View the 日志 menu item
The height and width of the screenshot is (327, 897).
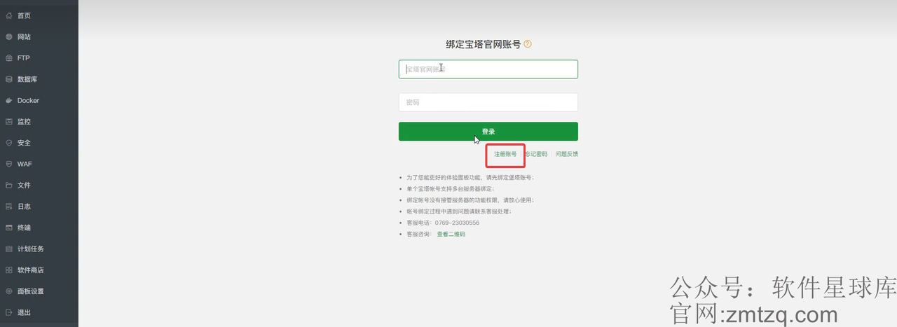point(24,207)
